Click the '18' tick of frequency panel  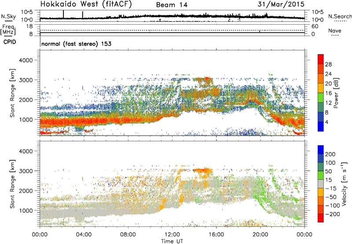(x=29, y=26)
